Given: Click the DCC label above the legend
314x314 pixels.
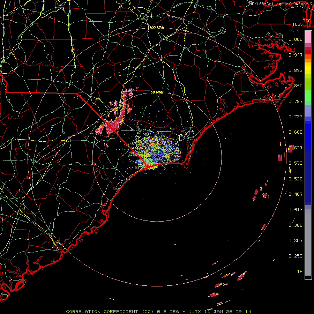Looking at the screenshot, I should click(307, 21).
